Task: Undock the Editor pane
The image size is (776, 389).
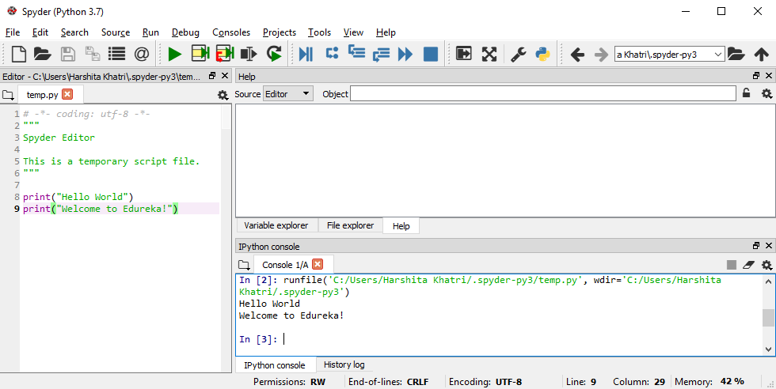Action: 212,76
